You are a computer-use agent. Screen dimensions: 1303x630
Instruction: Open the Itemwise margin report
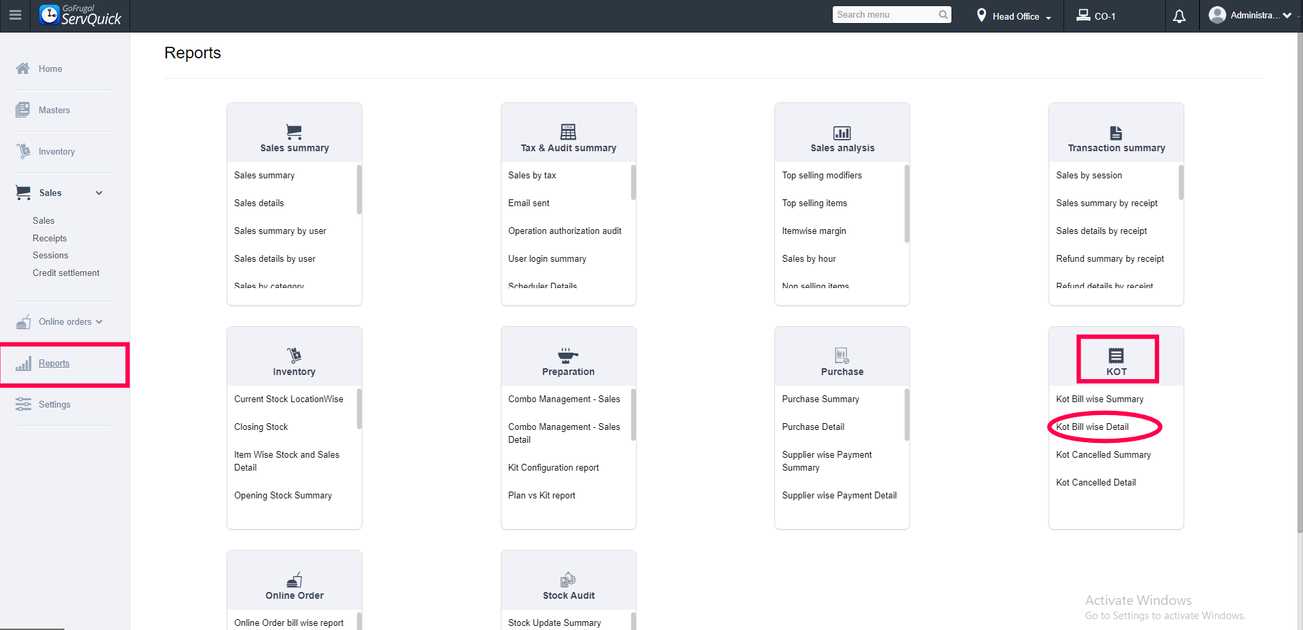(x=814, y=231)
